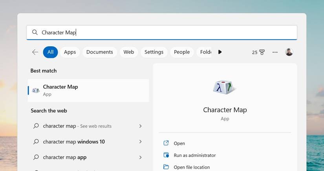Click the Open action for Character Map
This screenshot has width=324, height=171.
click(x=179, y=144)
